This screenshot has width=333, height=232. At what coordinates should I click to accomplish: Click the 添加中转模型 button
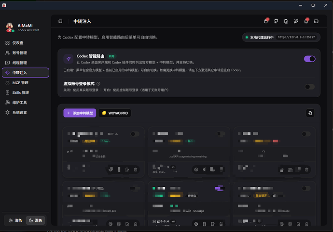coord(80,113)
